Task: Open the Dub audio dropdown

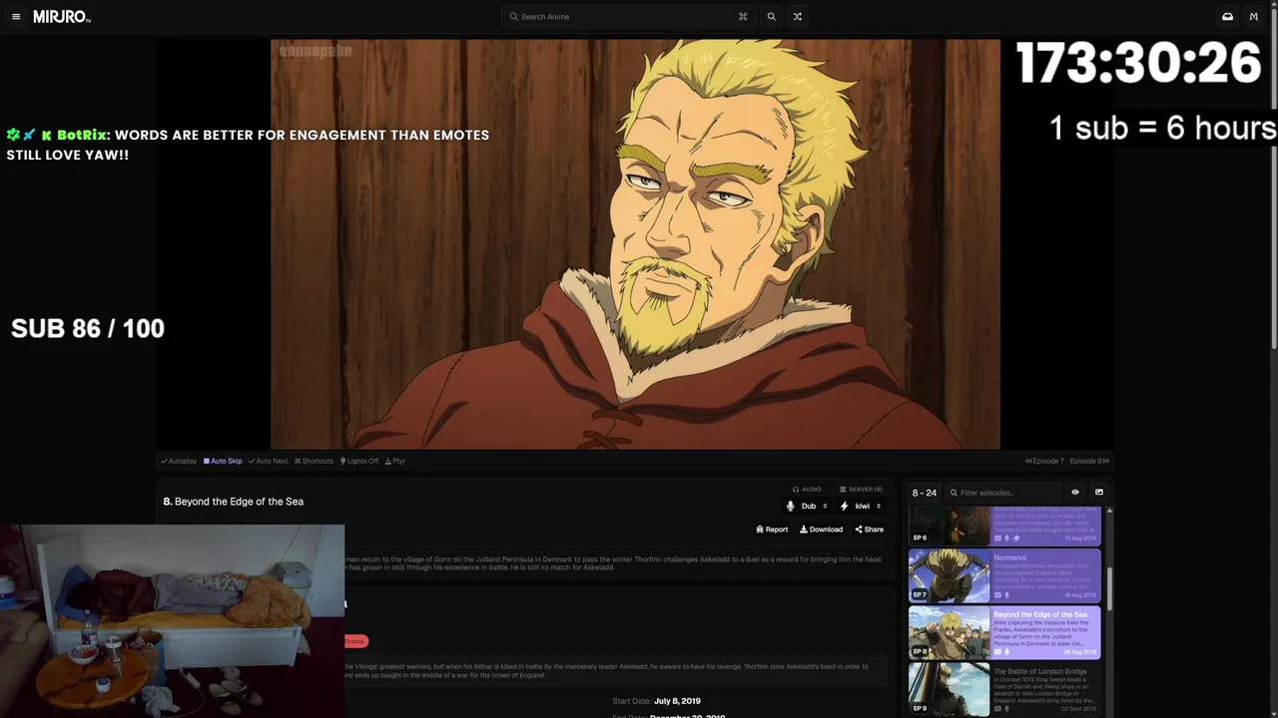Action: pos(808,507)
